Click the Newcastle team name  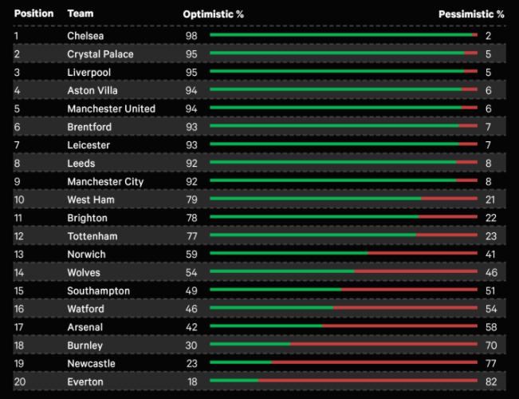coord(91,364)
